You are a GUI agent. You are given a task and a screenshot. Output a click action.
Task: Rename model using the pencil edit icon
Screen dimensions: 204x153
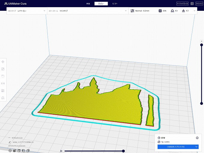(10, 142)
